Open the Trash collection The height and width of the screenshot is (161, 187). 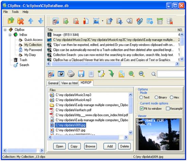click(23, 60)
